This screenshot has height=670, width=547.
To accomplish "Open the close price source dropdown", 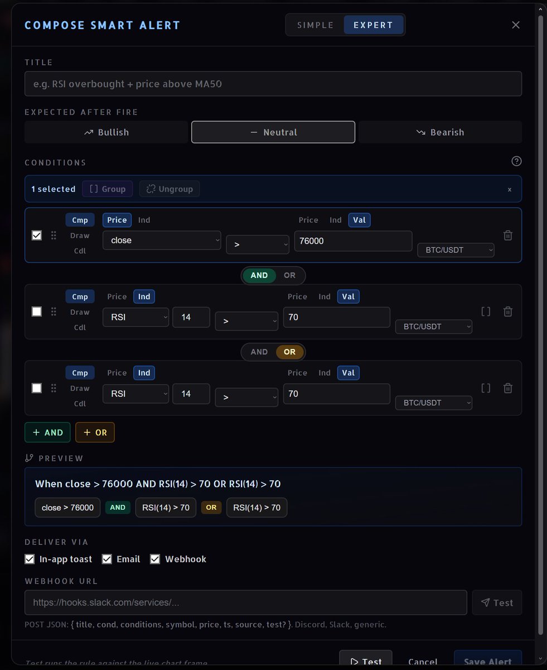I will (x=162, y=241).
